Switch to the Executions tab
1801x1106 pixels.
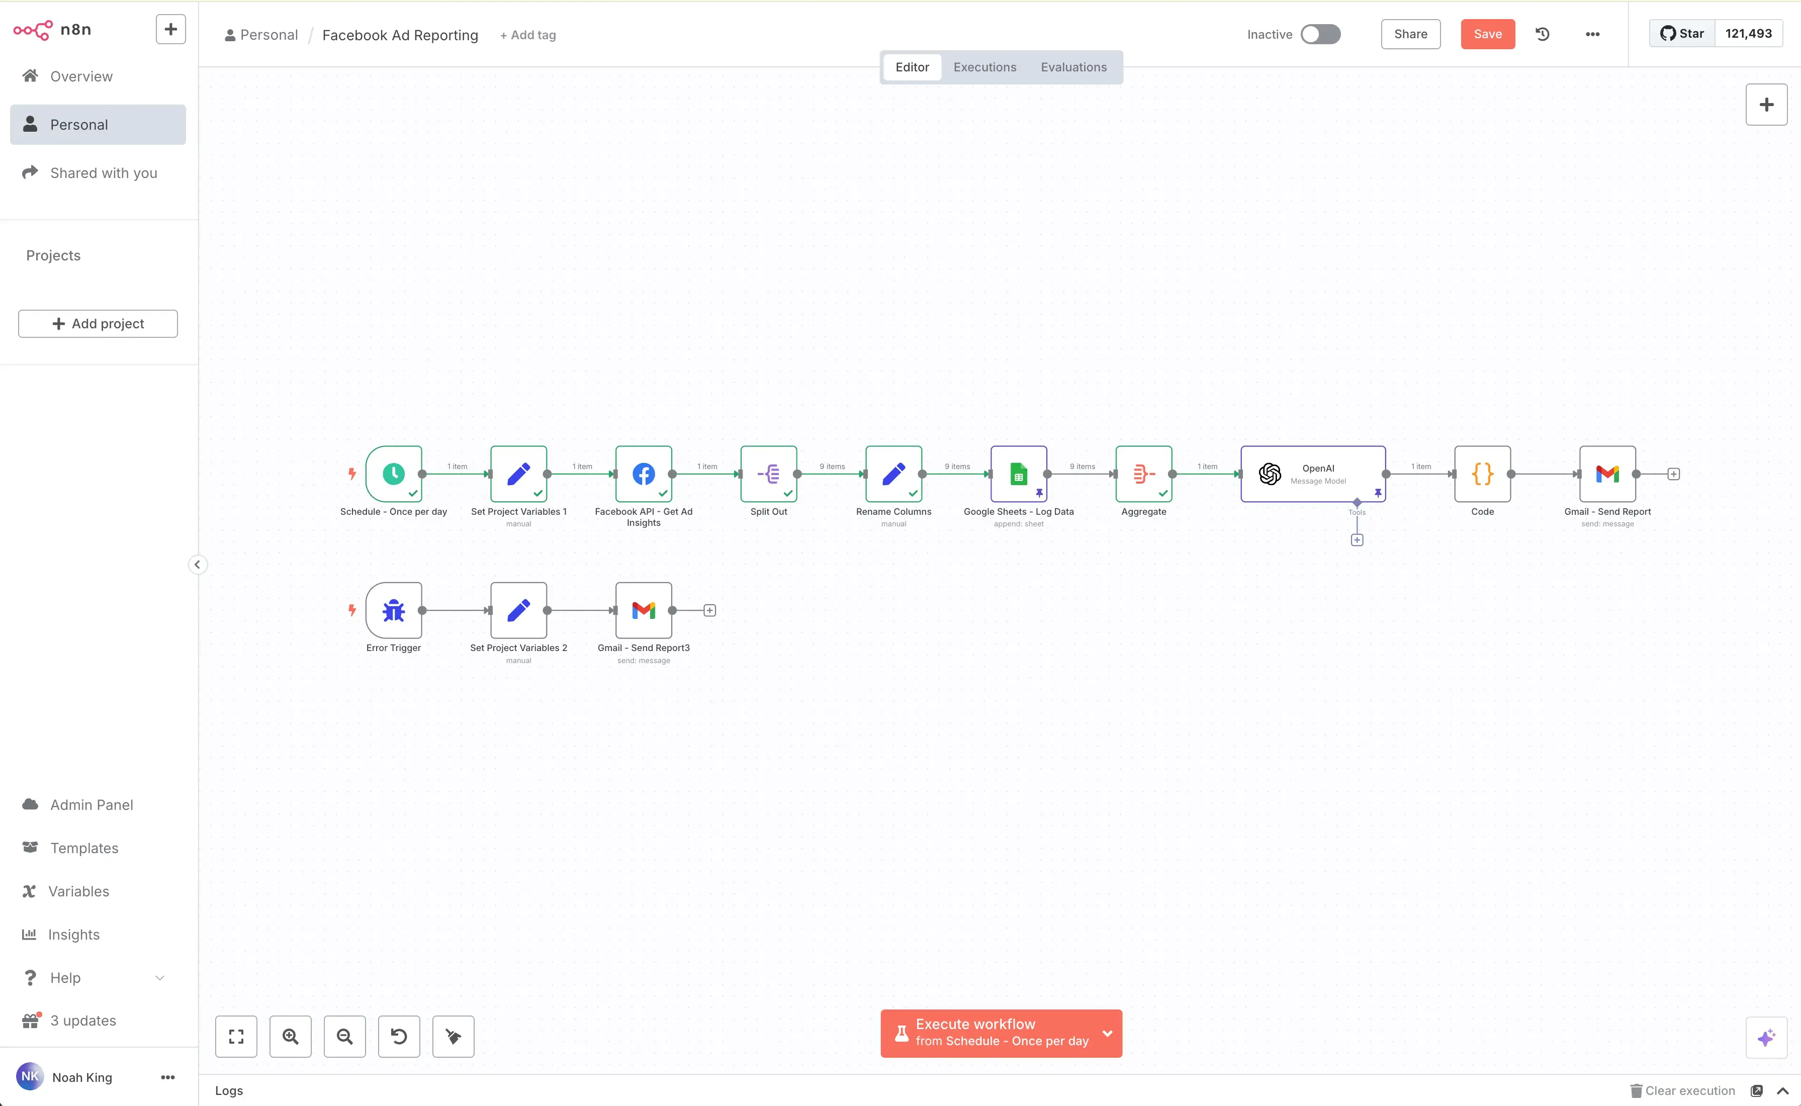pyautogui.click(x=984, y=67)
